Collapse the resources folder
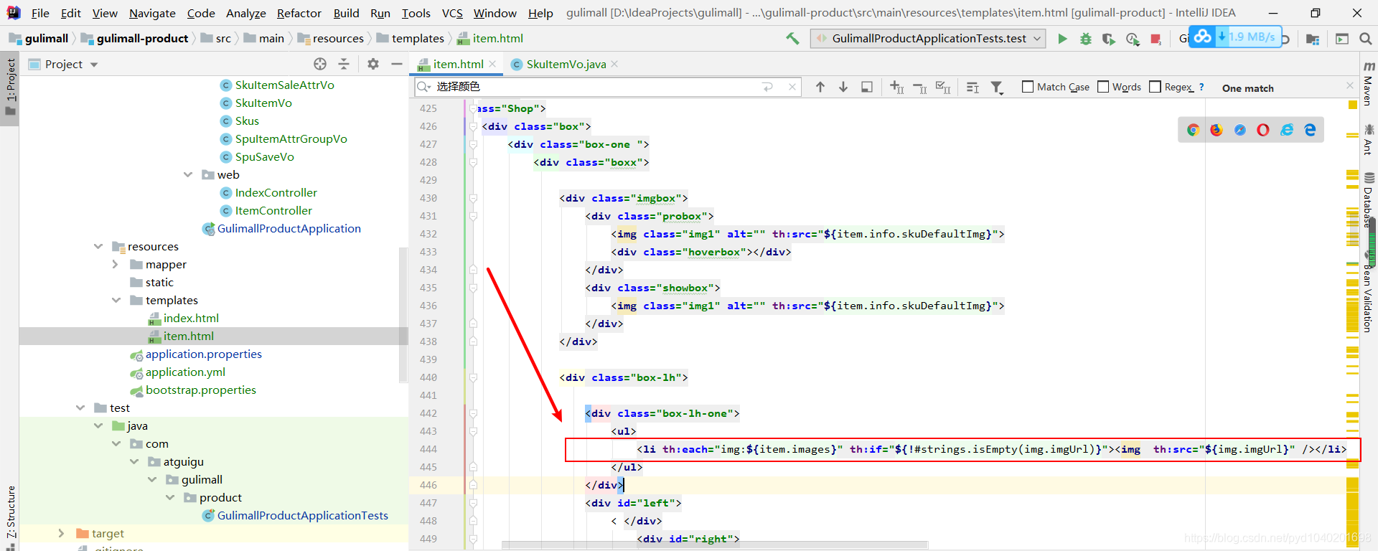 (98, 247)
